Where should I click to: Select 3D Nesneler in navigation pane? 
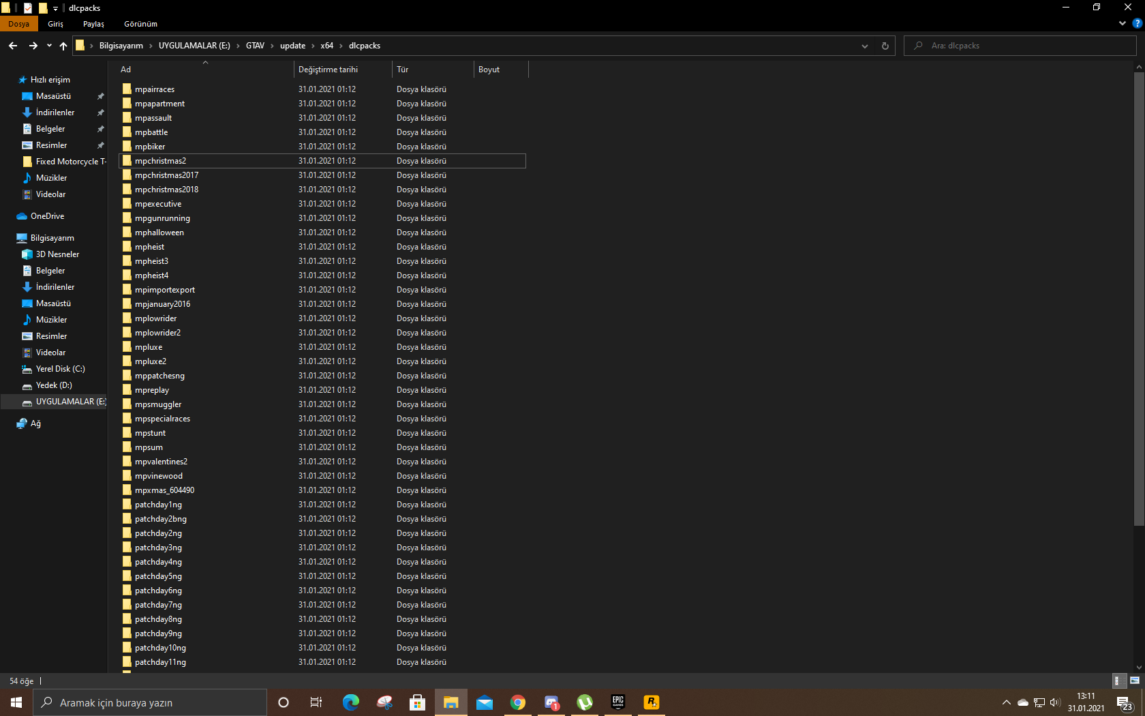(57, 254)
